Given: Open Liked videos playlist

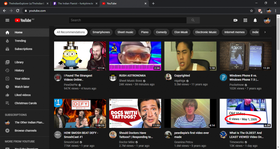Looking at the screenshot, I should coord(25,95).
